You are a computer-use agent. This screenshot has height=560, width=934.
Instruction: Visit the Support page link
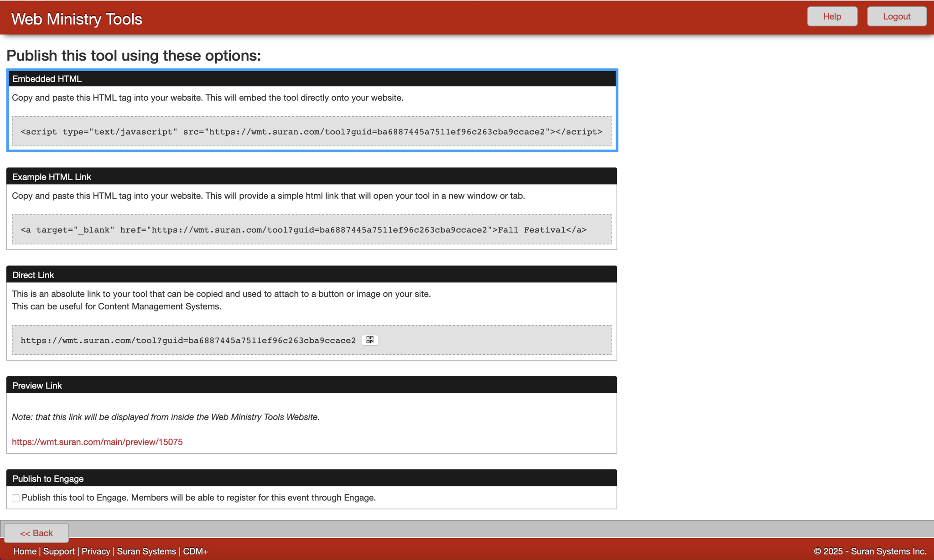pyautogui.click(x=59, y=551)
